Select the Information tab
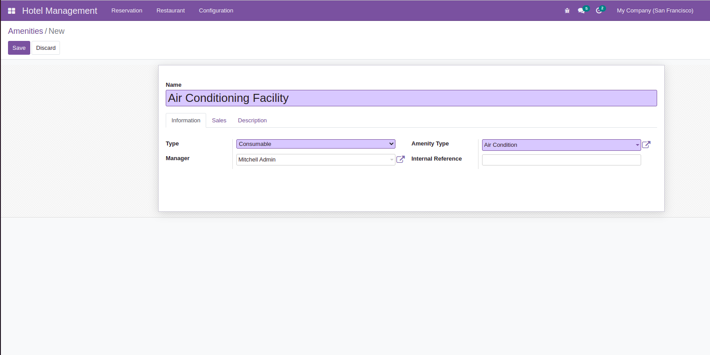This screenshot has height=355, width=710. (186, 121)
